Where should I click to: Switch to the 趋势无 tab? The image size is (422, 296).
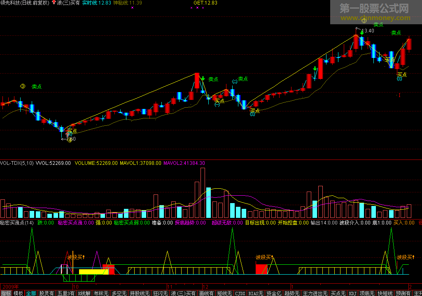(x=292, y=293)
